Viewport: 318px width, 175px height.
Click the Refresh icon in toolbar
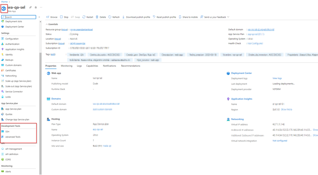pos(110,17)
